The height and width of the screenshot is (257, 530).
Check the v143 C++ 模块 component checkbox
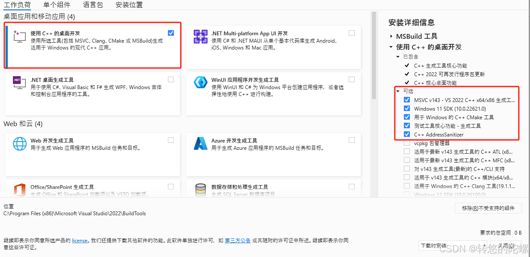(x=407, y=177)
